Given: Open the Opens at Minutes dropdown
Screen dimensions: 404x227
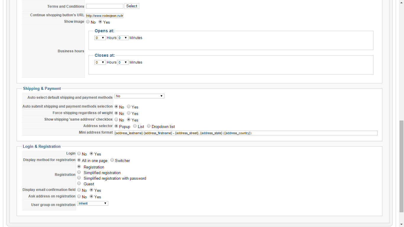Looking at the screenshot, I should click(123, 38).
